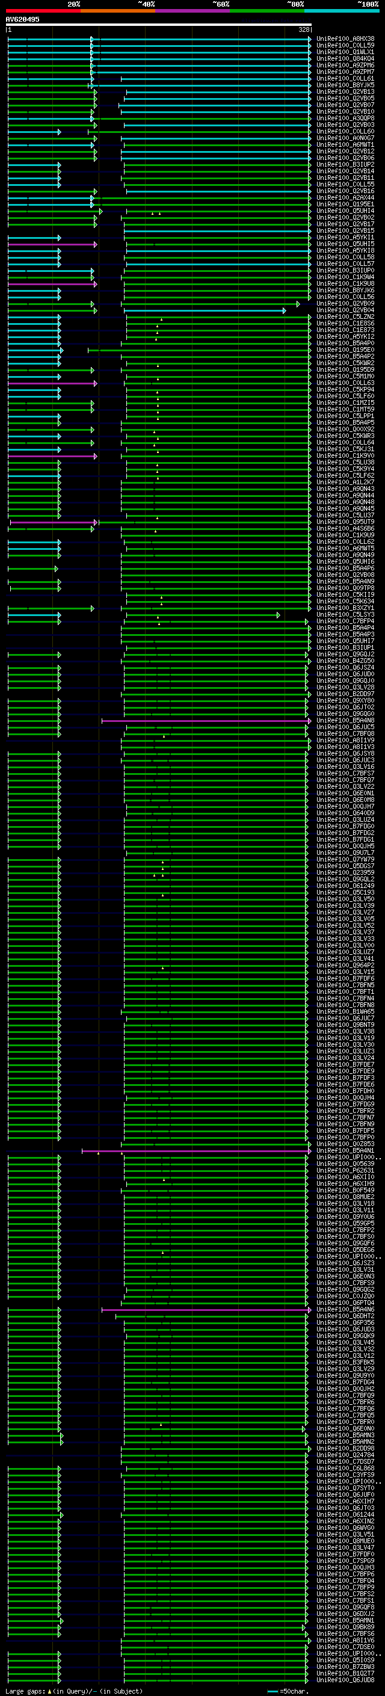The height and width of the screenshot is (1696, 385).
Task: Select hit label UniRef100_B5A4N8
Action: tap(345, 721)
